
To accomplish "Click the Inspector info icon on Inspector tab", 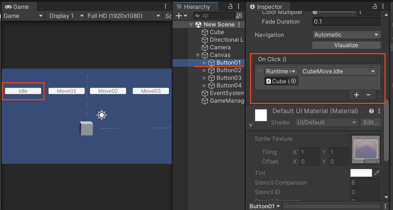I will click(x=253, y=6).
